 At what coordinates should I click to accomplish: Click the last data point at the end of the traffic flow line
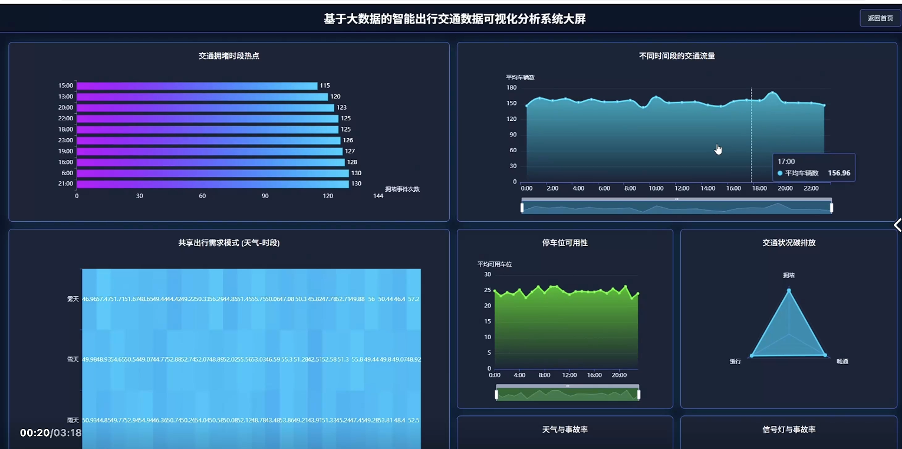[x=824, y=105]
